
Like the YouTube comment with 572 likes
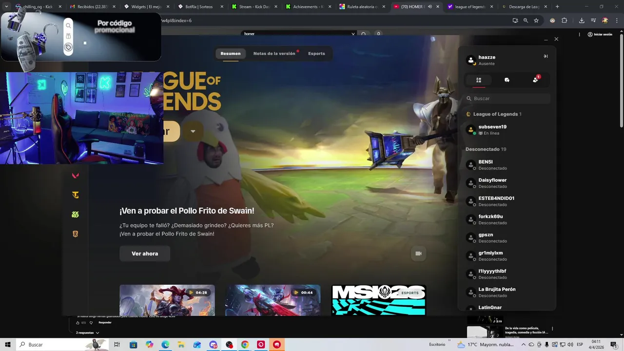pyautogui.click(x=78, y=323)
